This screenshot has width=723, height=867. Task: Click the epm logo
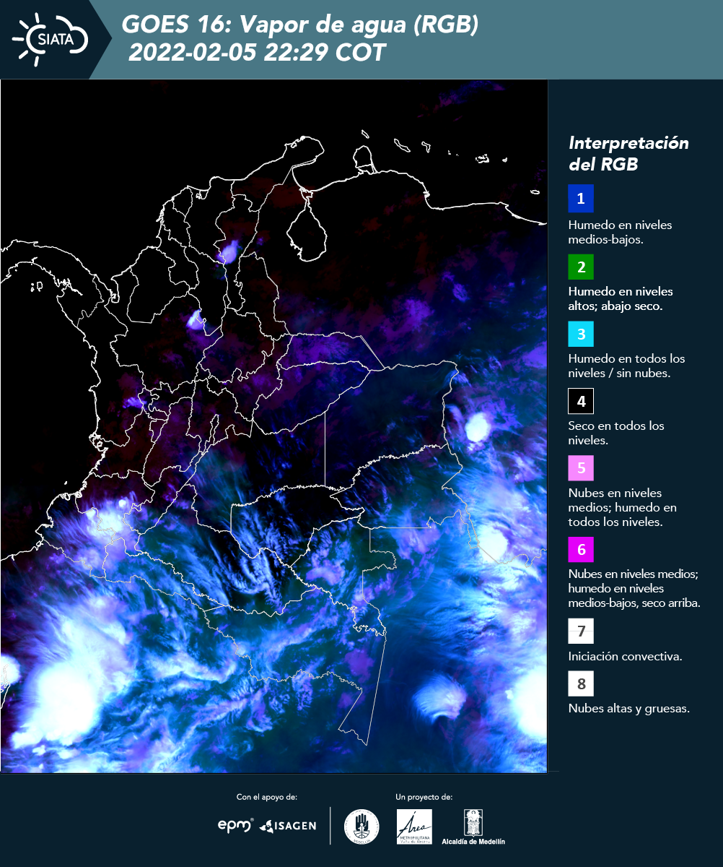tap(236, 825)
